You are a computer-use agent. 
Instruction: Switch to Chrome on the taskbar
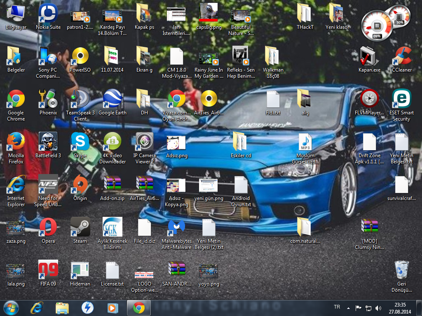tap(138, 308)
